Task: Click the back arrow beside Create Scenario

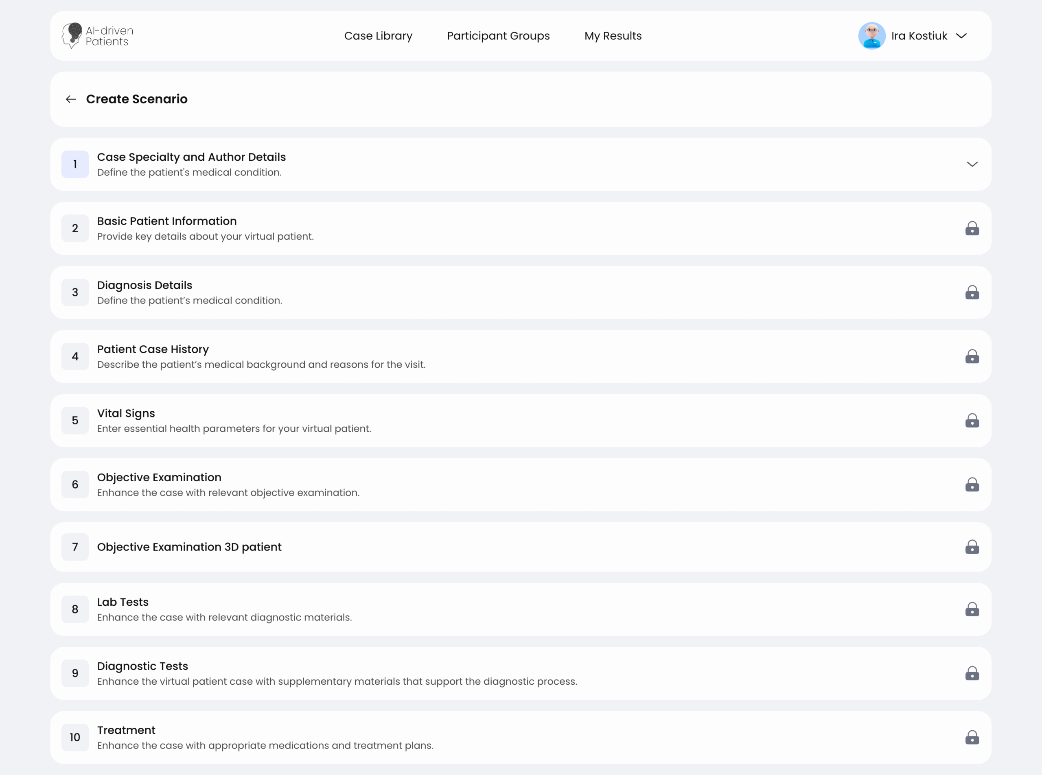Action: (x=71, y=99)
